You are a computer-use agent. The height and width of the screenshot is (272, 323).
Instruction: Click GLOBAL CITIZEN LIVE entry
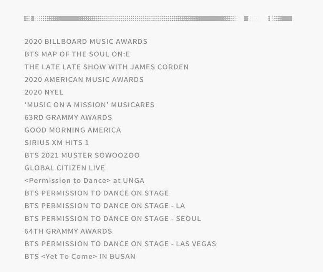point(65,168)
